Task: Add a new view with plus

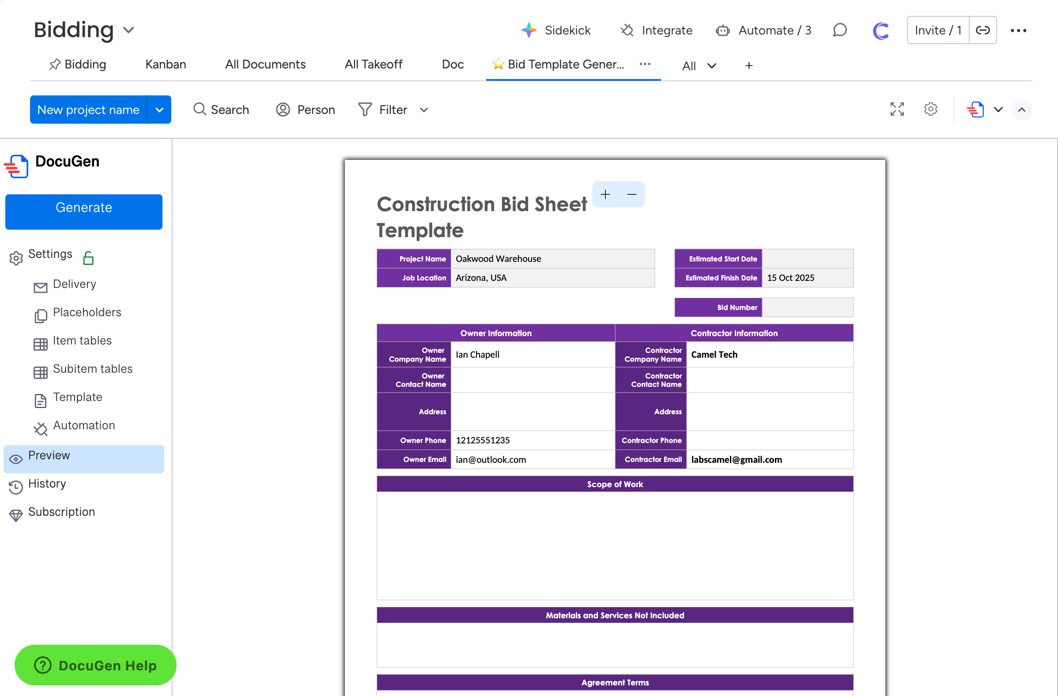Action: 748,66
